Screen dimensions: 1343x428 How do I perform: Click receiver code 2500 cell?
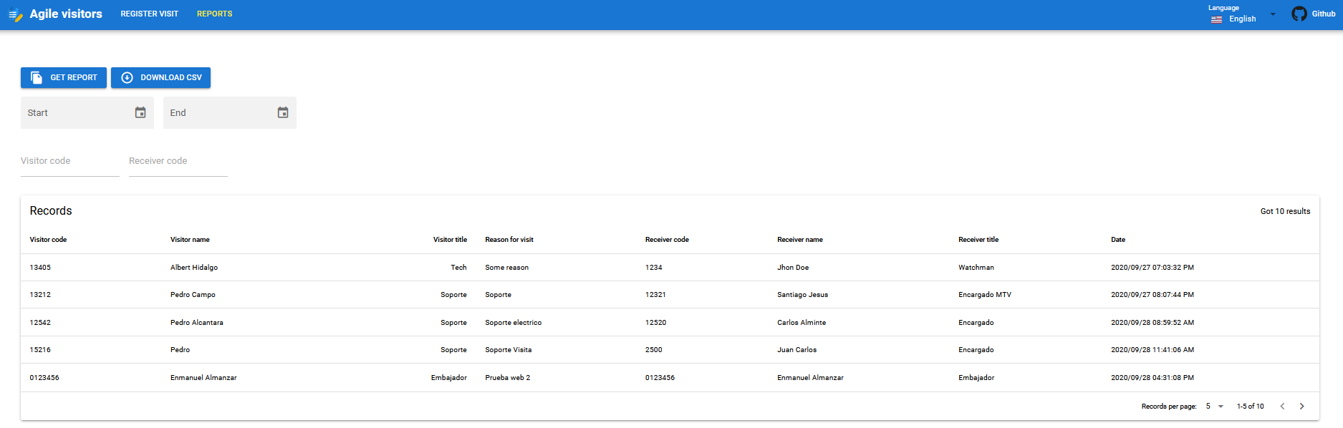pyautogui.click(x=654, y=350)
